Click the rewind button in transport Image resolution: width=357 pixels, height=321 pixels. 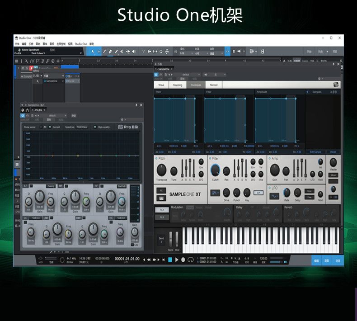coord(149,260)
